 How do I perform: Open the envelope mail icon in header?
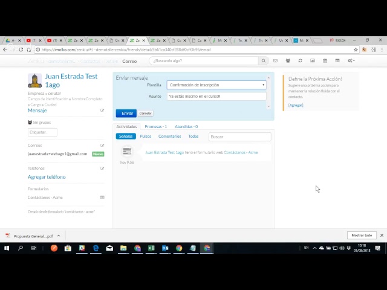point(275,60)
